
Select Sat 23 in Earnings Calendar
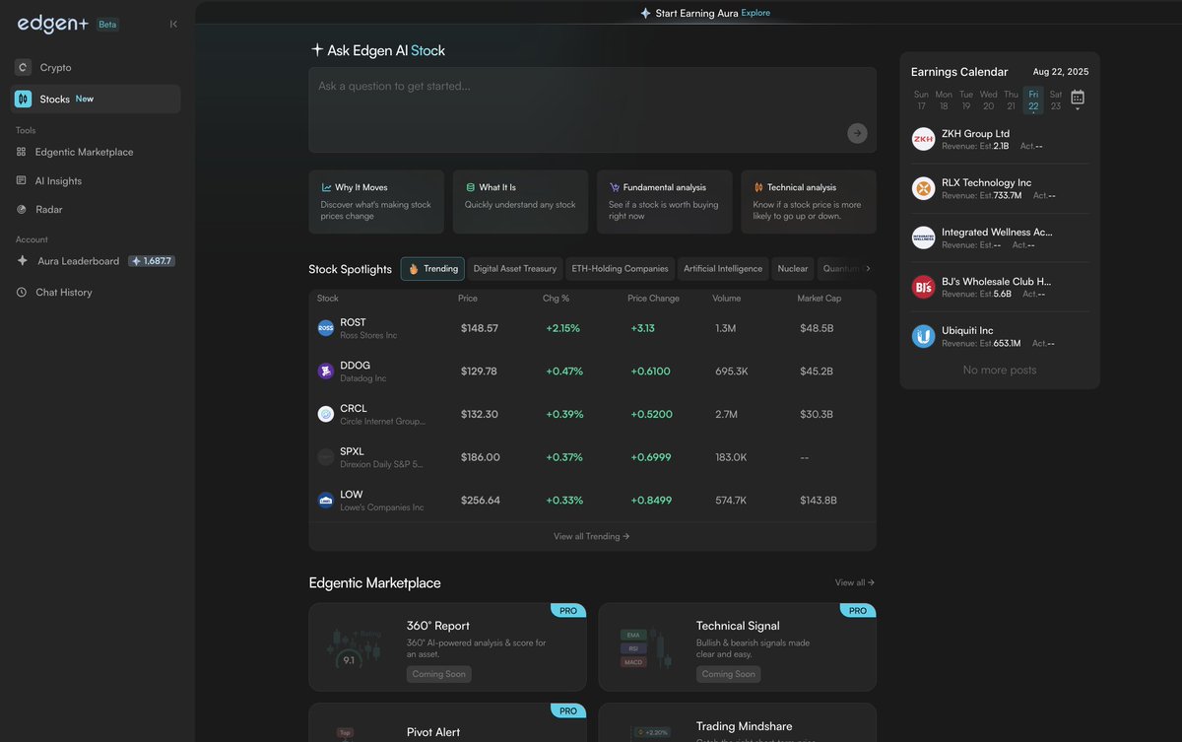pyautogui.click(x=1056, y=101)
